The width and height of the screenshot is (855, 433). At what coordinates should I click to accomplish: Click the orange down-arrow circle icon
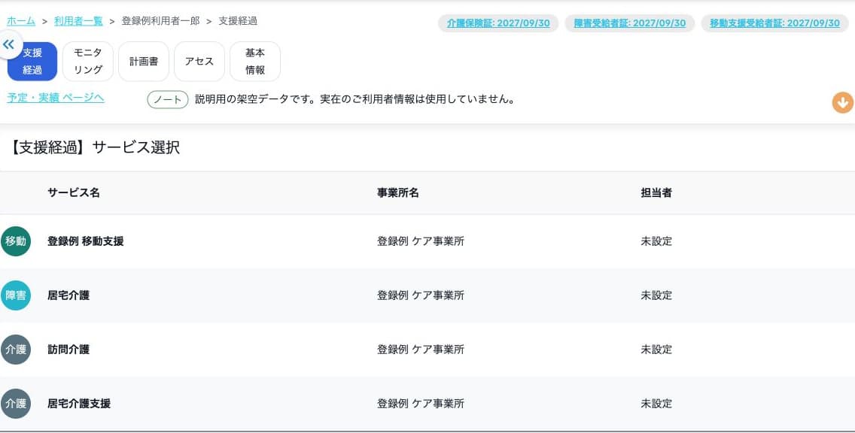pos(842,102)
